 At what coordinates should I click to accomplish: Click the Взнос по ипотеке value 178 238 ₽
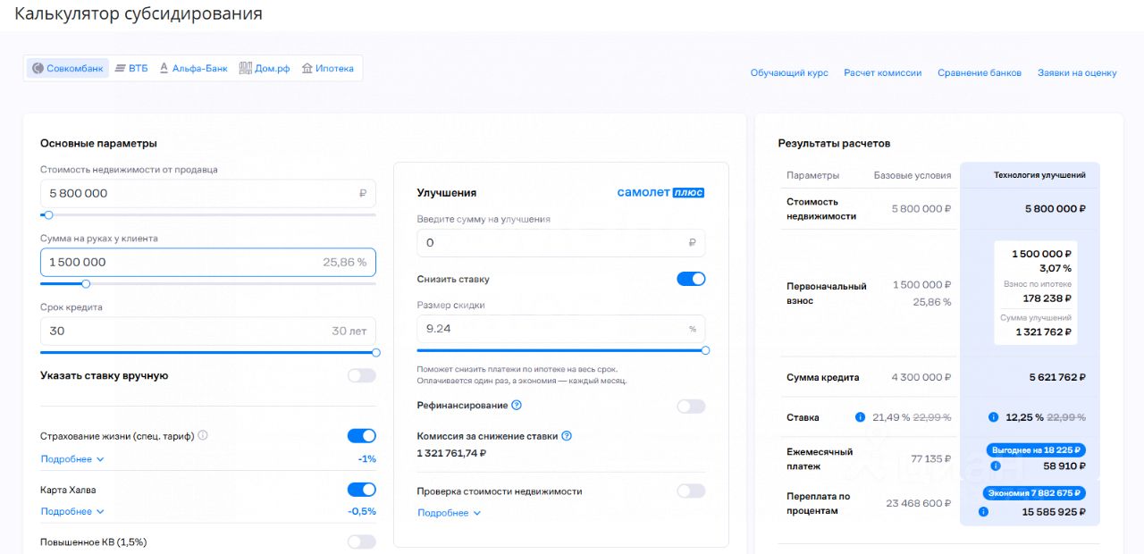1047,298
